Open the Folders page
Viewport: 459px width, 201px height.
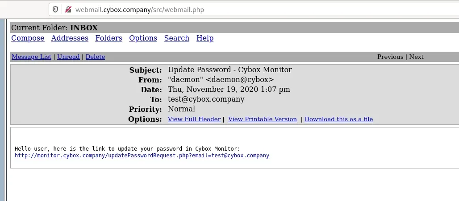tap(108, 38)
